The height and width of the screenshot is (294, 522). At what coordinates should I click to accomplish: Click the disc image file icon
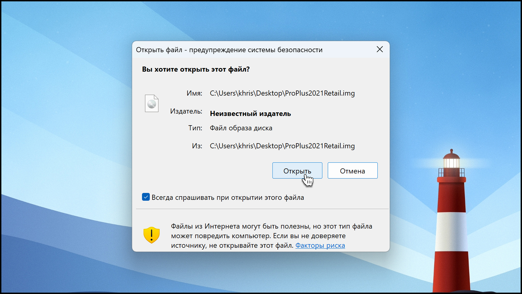[x=151, y=103]
